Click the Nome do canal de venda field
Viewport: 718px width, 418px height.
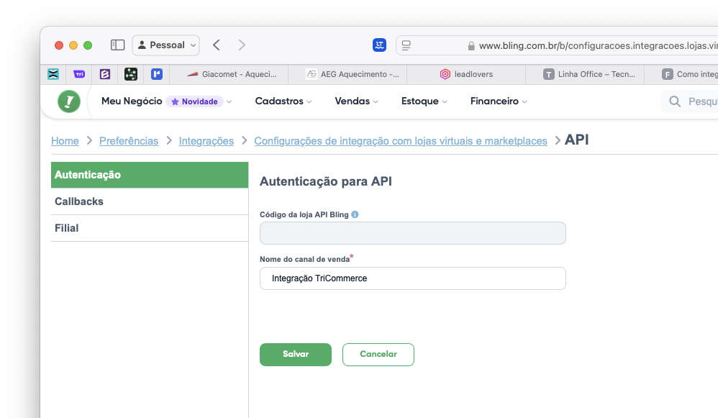[x=412, y=278]
